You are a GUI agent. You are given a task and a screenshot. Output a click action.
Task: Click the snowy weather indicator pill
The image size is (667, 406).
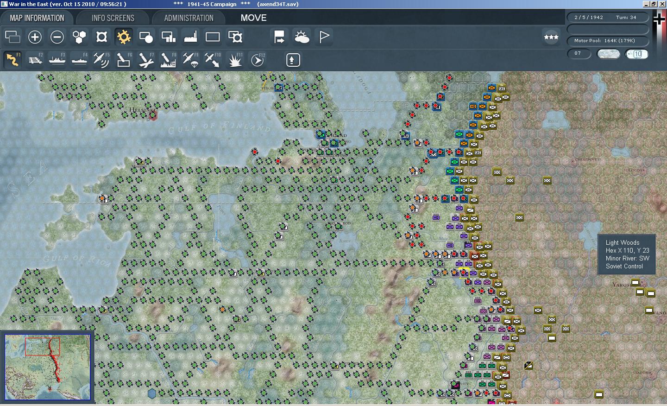[609, 54]
